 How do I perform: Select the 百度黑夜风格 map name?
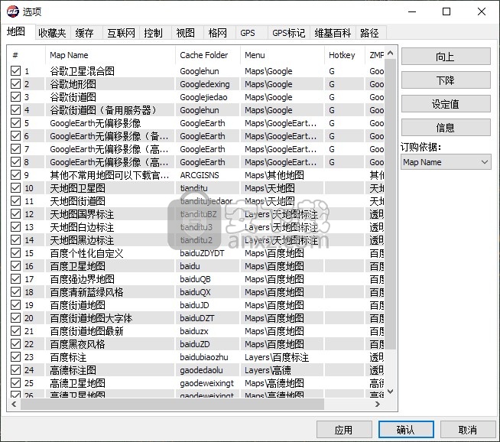77,344
